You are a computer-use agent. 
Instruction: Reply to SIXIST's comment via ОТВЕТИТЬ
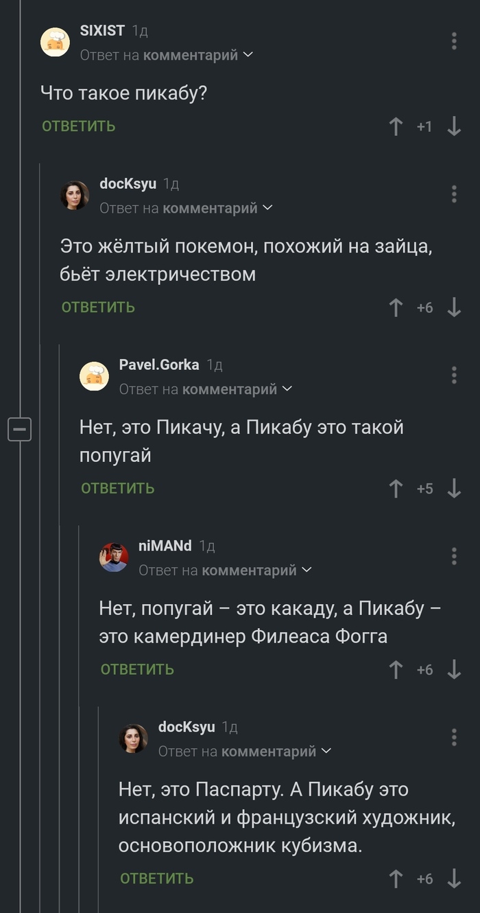(79, 126)
